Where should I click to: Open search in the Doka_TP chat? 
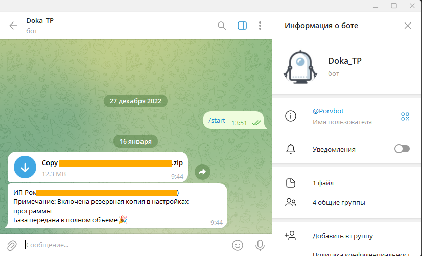(x=222, y=26)
